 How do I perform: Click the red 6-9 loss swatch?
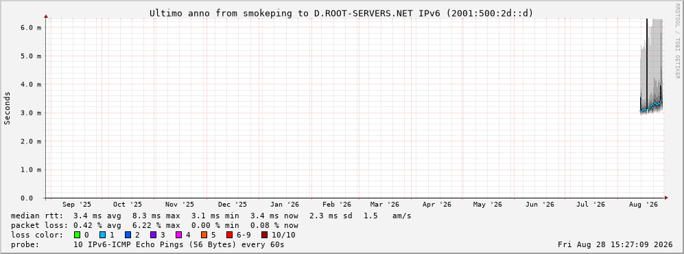coord(229,235)
